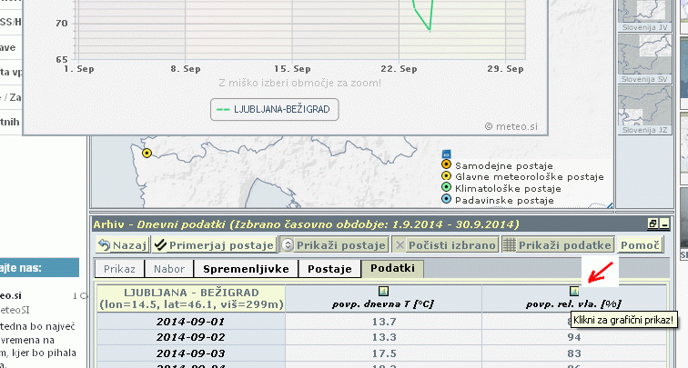Click the Prikaži podatke button
Viewport: 688px width, 368px height.
click(x=557, y=245)
